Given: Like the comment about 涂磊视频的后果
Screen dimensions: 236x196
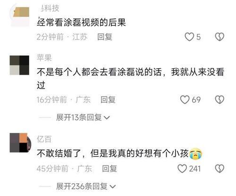Looking at the screenshot, I should pos(189,37).
